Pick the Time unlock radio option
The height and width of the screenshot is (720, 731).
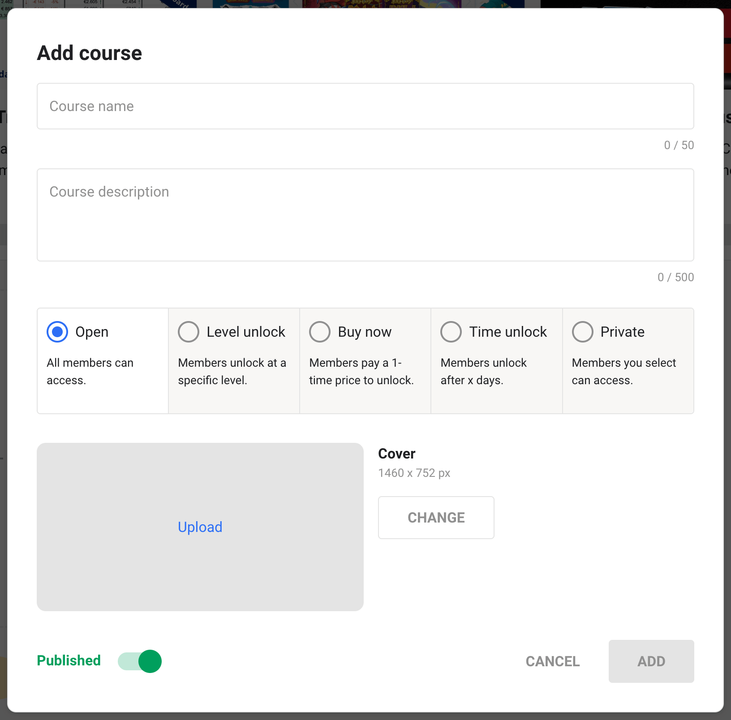tap(451, 332)
